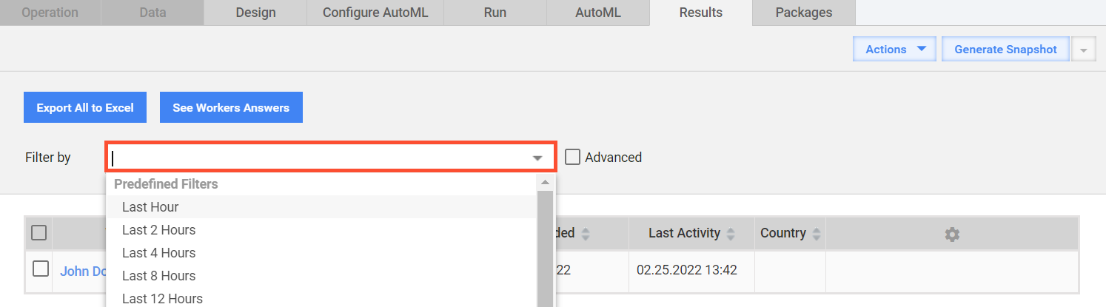
Task: Choose the Last Hour predefined filter
Action: [x=321, y=207]
